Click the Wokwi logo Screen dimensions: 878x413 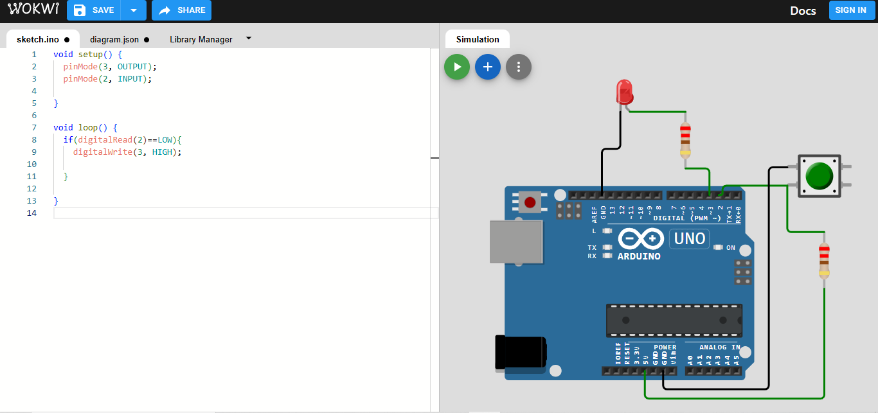[33, 10]
